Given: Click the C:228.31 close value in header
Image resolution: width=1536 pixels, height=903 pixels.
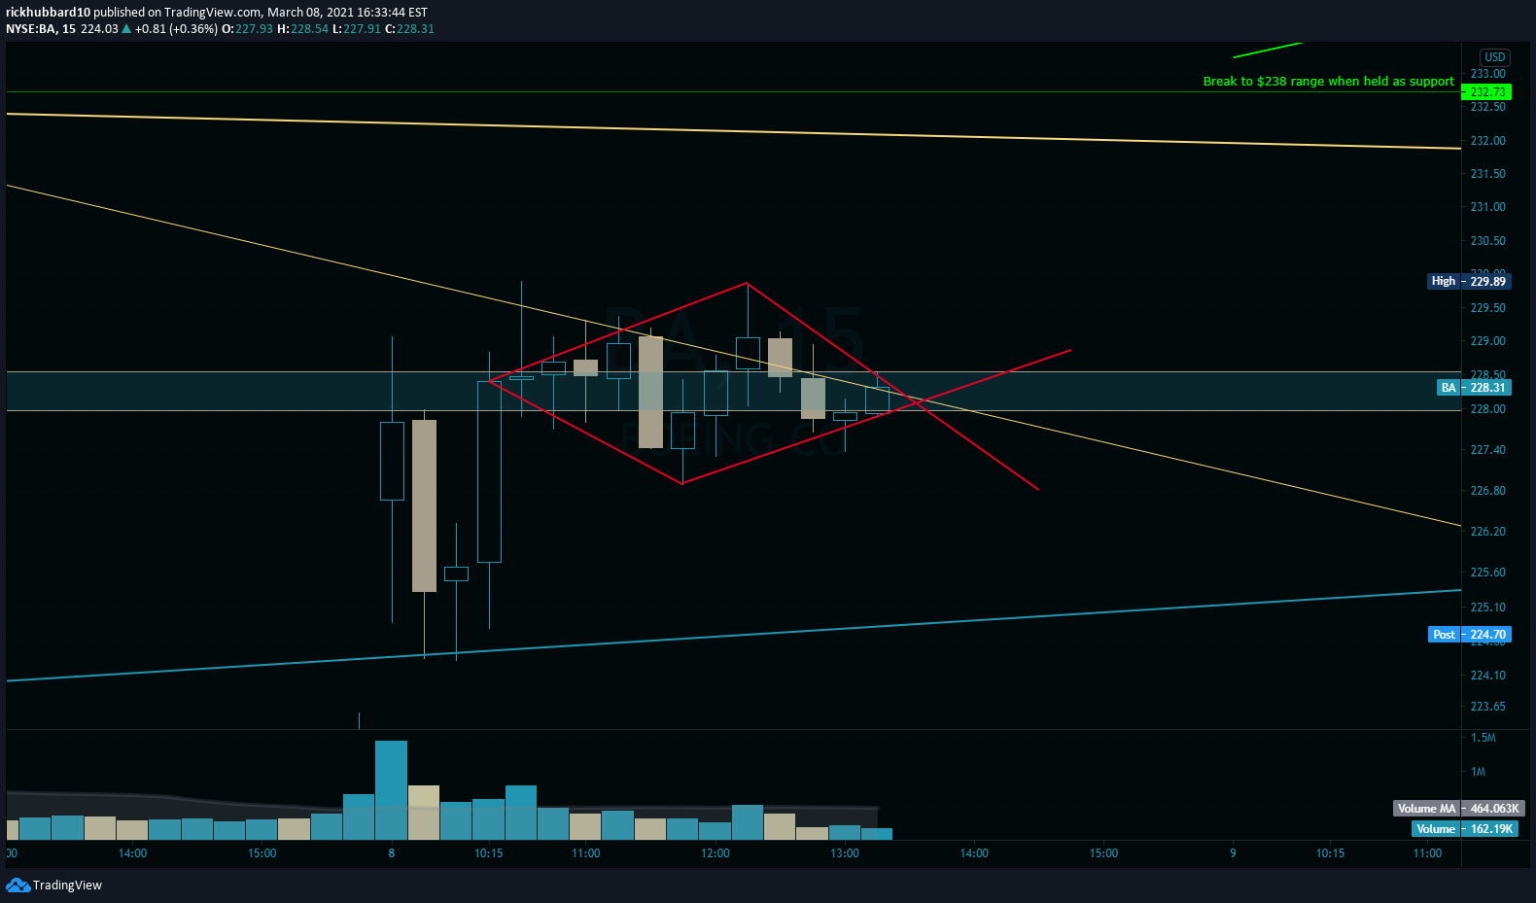Looking at the screenshot, I should (x=409, y=29).
